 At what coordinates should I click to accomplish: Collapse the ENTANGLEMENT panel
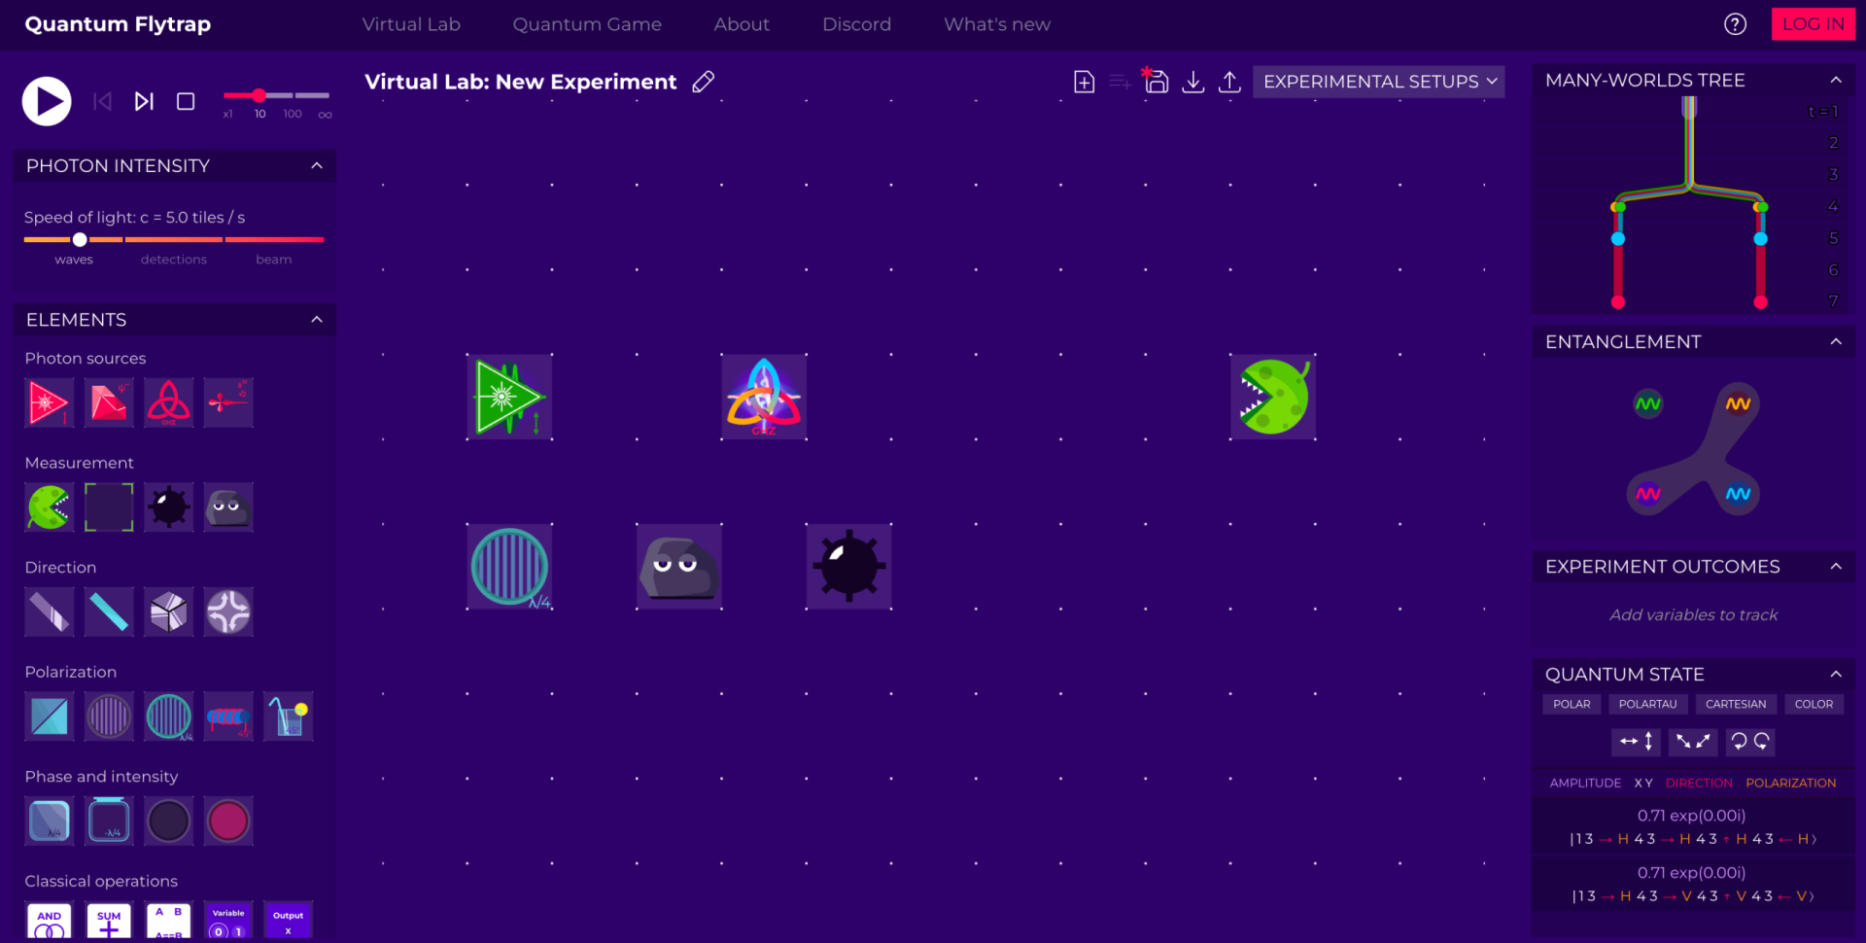click(1836, 341)
